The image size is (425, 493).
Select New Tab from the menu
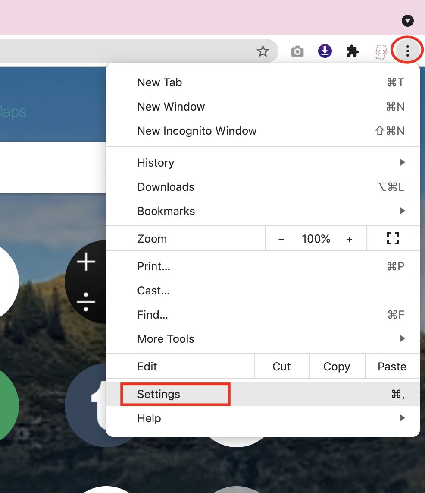point(263,82)
